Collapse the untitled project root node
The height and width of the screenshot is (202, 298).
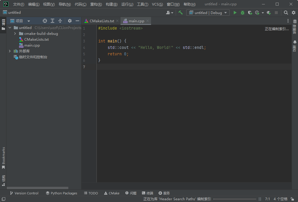(10, 28)
